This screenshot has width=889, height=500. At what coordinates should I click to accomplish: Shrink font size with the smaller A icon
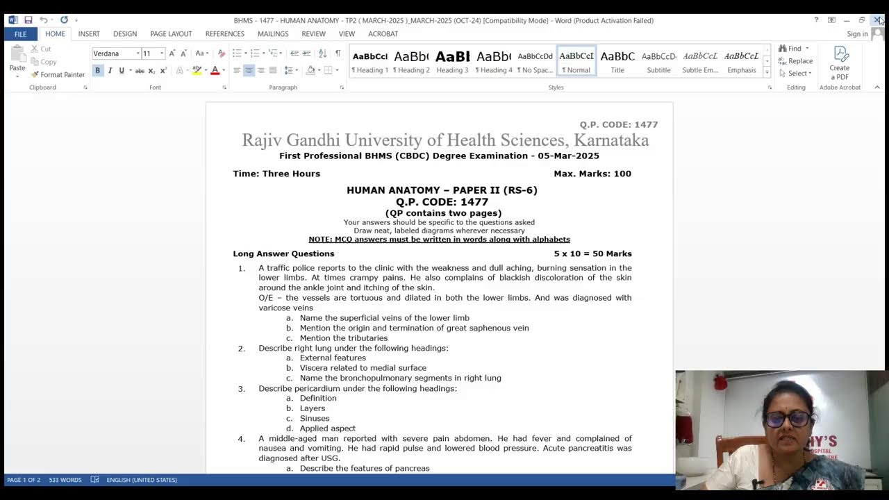(183, 53)
